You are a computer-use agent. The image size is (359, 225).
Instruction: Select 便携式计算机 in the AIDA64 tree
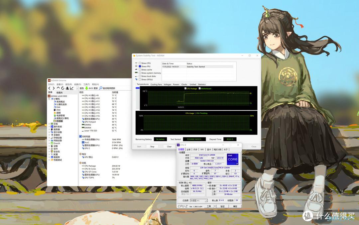[62, 118]
